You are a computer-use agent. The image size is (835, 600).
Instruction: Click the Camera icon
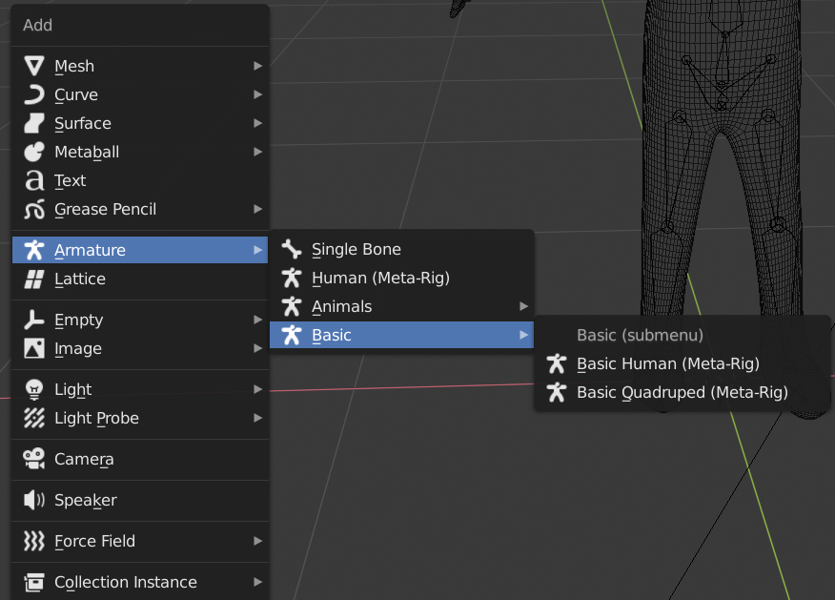pyautogui.click(x=34, y=459)
